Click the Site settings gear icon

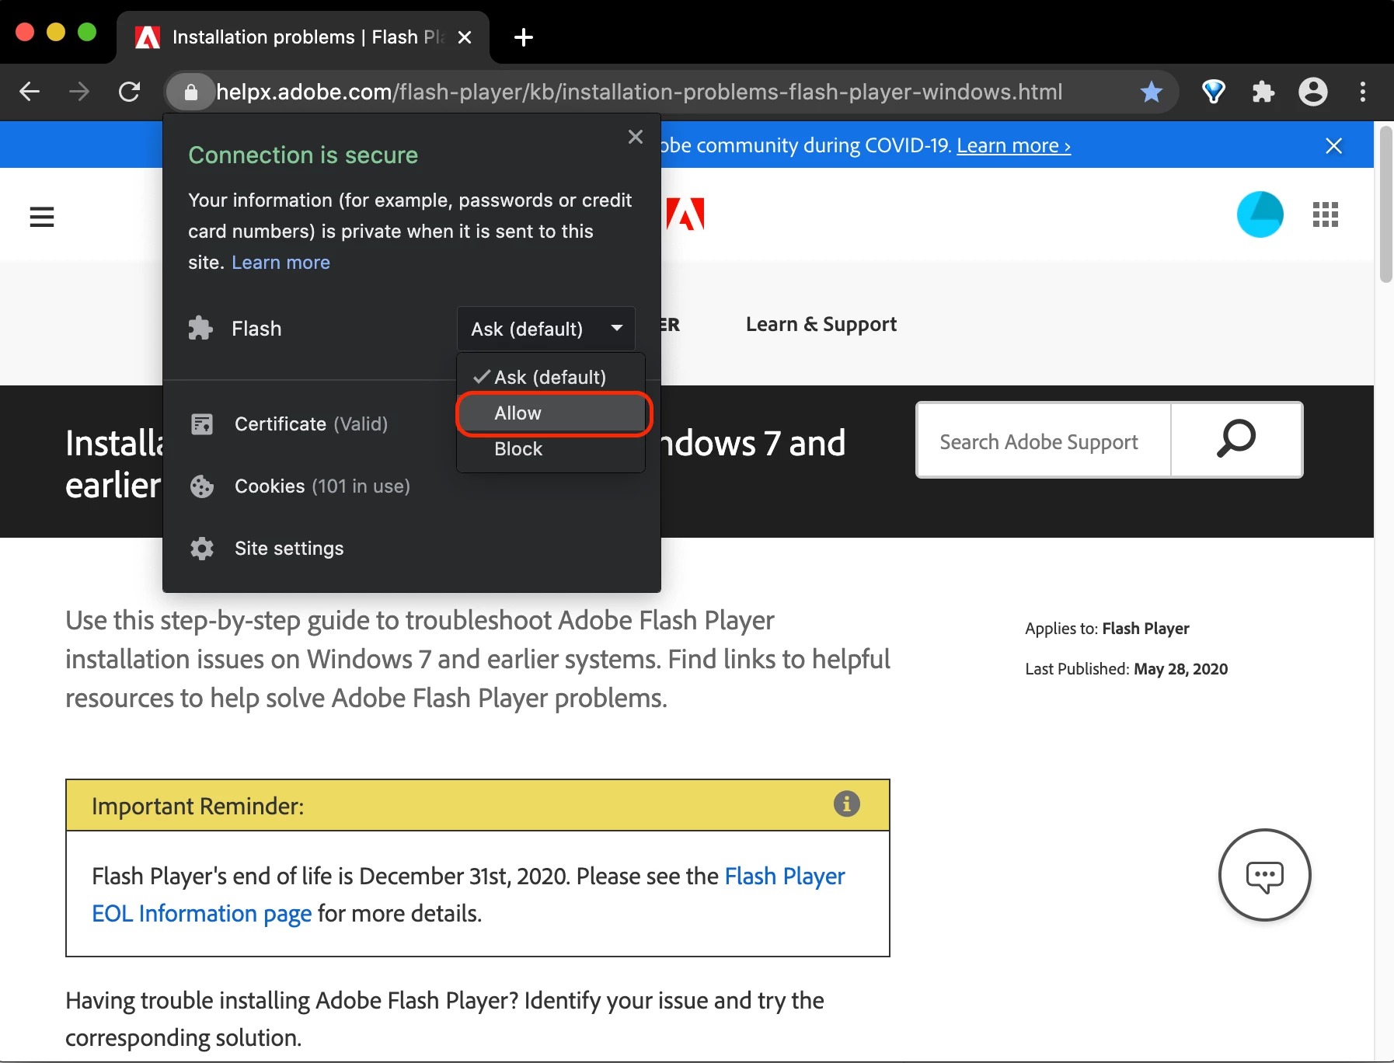pos(202,549)
